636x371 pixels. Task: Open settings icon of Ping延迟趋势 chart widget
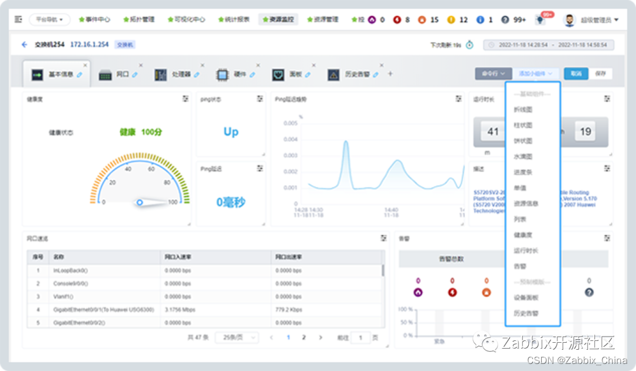click(x=458, y=98)
